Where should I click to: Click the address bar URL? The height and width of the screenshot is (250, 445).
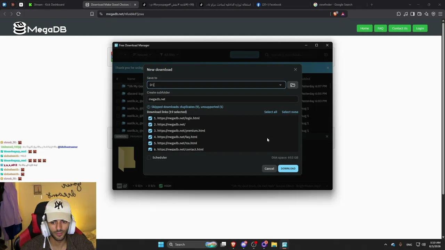point(125,14)
